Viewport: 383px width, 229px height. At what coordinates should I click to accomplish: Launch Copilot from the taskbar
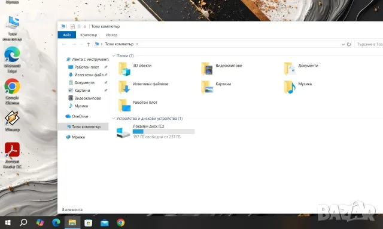[x=40, y=222]
